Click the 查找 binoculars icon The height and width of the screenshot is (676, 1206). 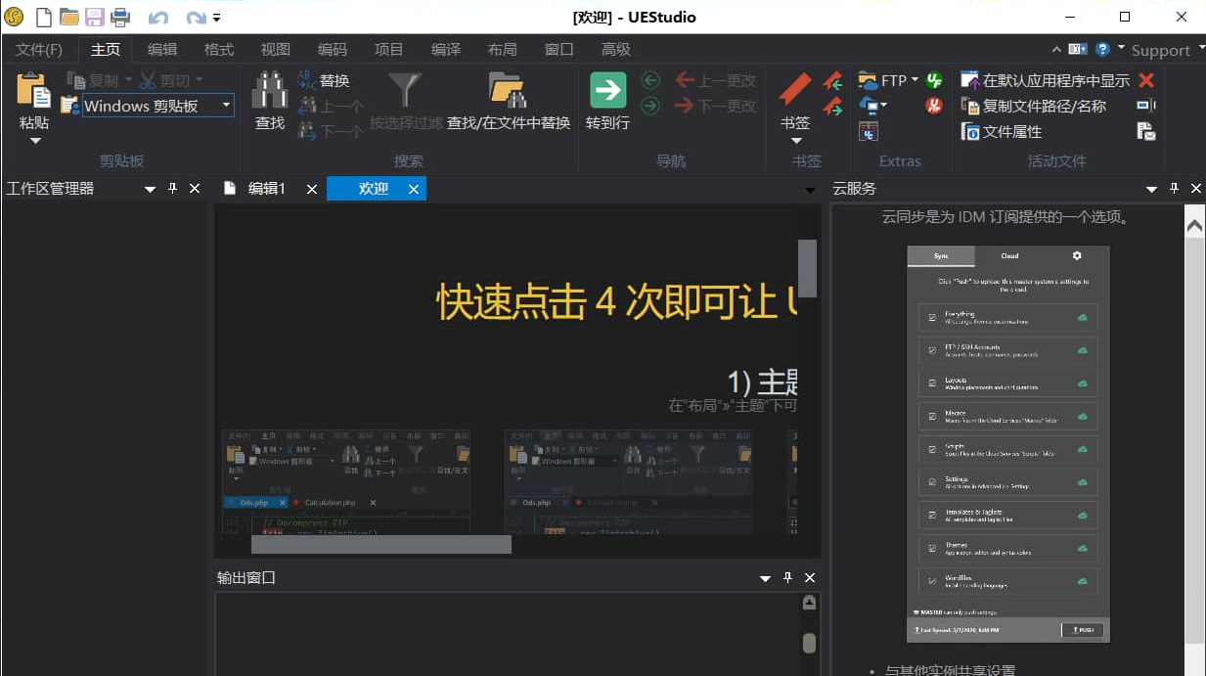[x=269, y=90]
